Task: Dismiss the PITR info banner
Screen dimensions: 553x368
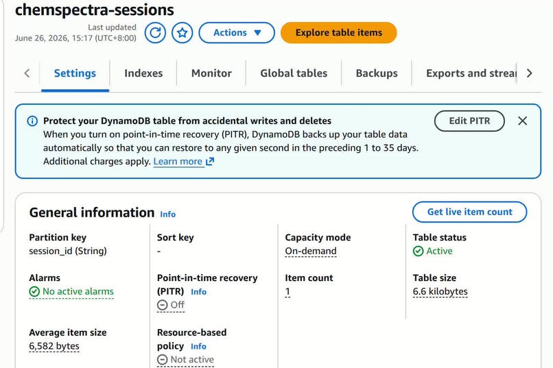Action: click(x=523, y=121)
